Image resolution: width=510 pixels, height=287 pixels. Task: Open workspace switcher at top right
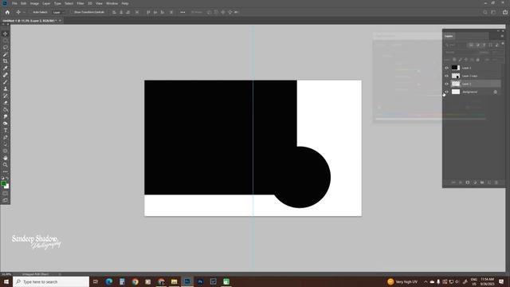point(493,12)
